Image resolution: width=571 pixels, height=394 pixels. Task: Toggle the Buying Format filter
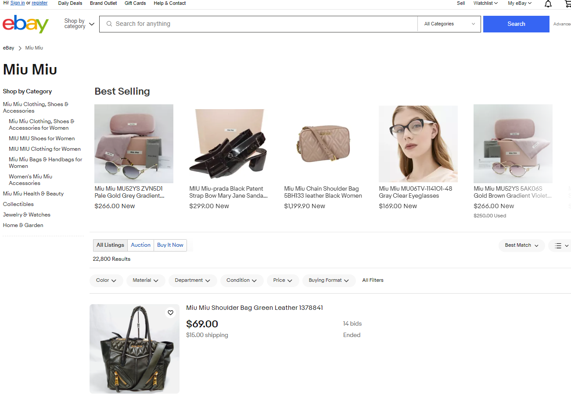pos(329,280)
